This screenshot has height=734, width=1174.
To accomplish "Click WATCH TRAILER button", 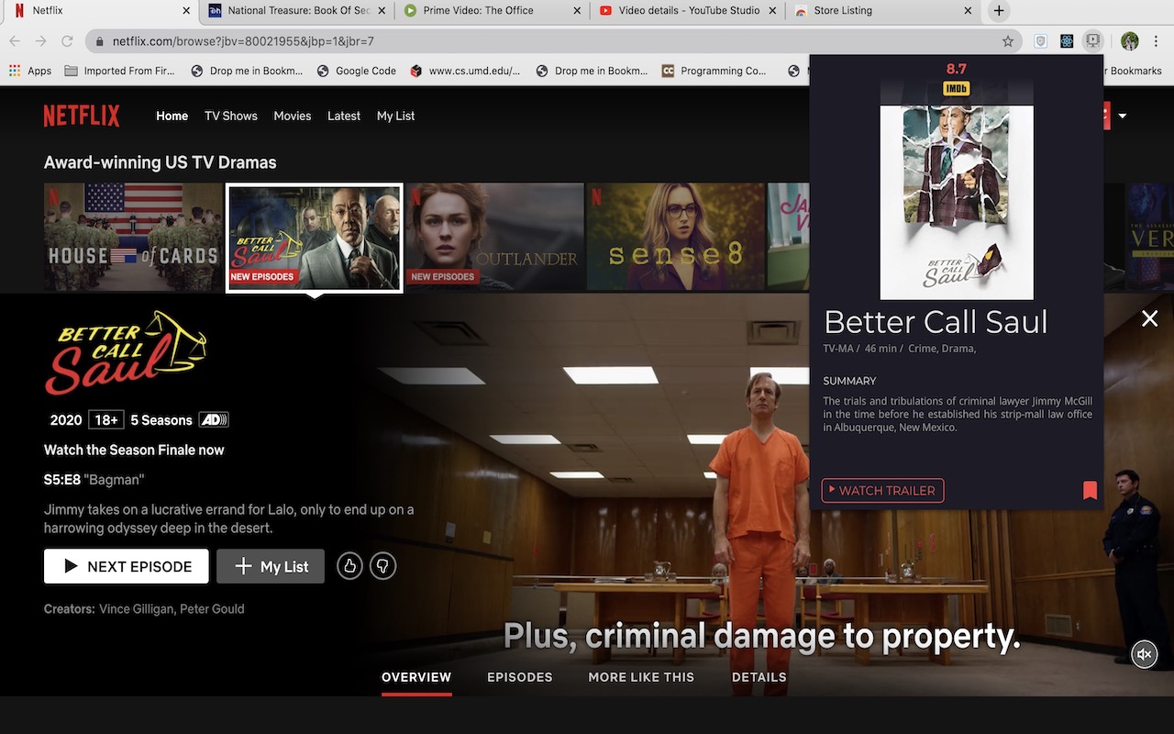I will pyautogui.click(x=882, y=490).
